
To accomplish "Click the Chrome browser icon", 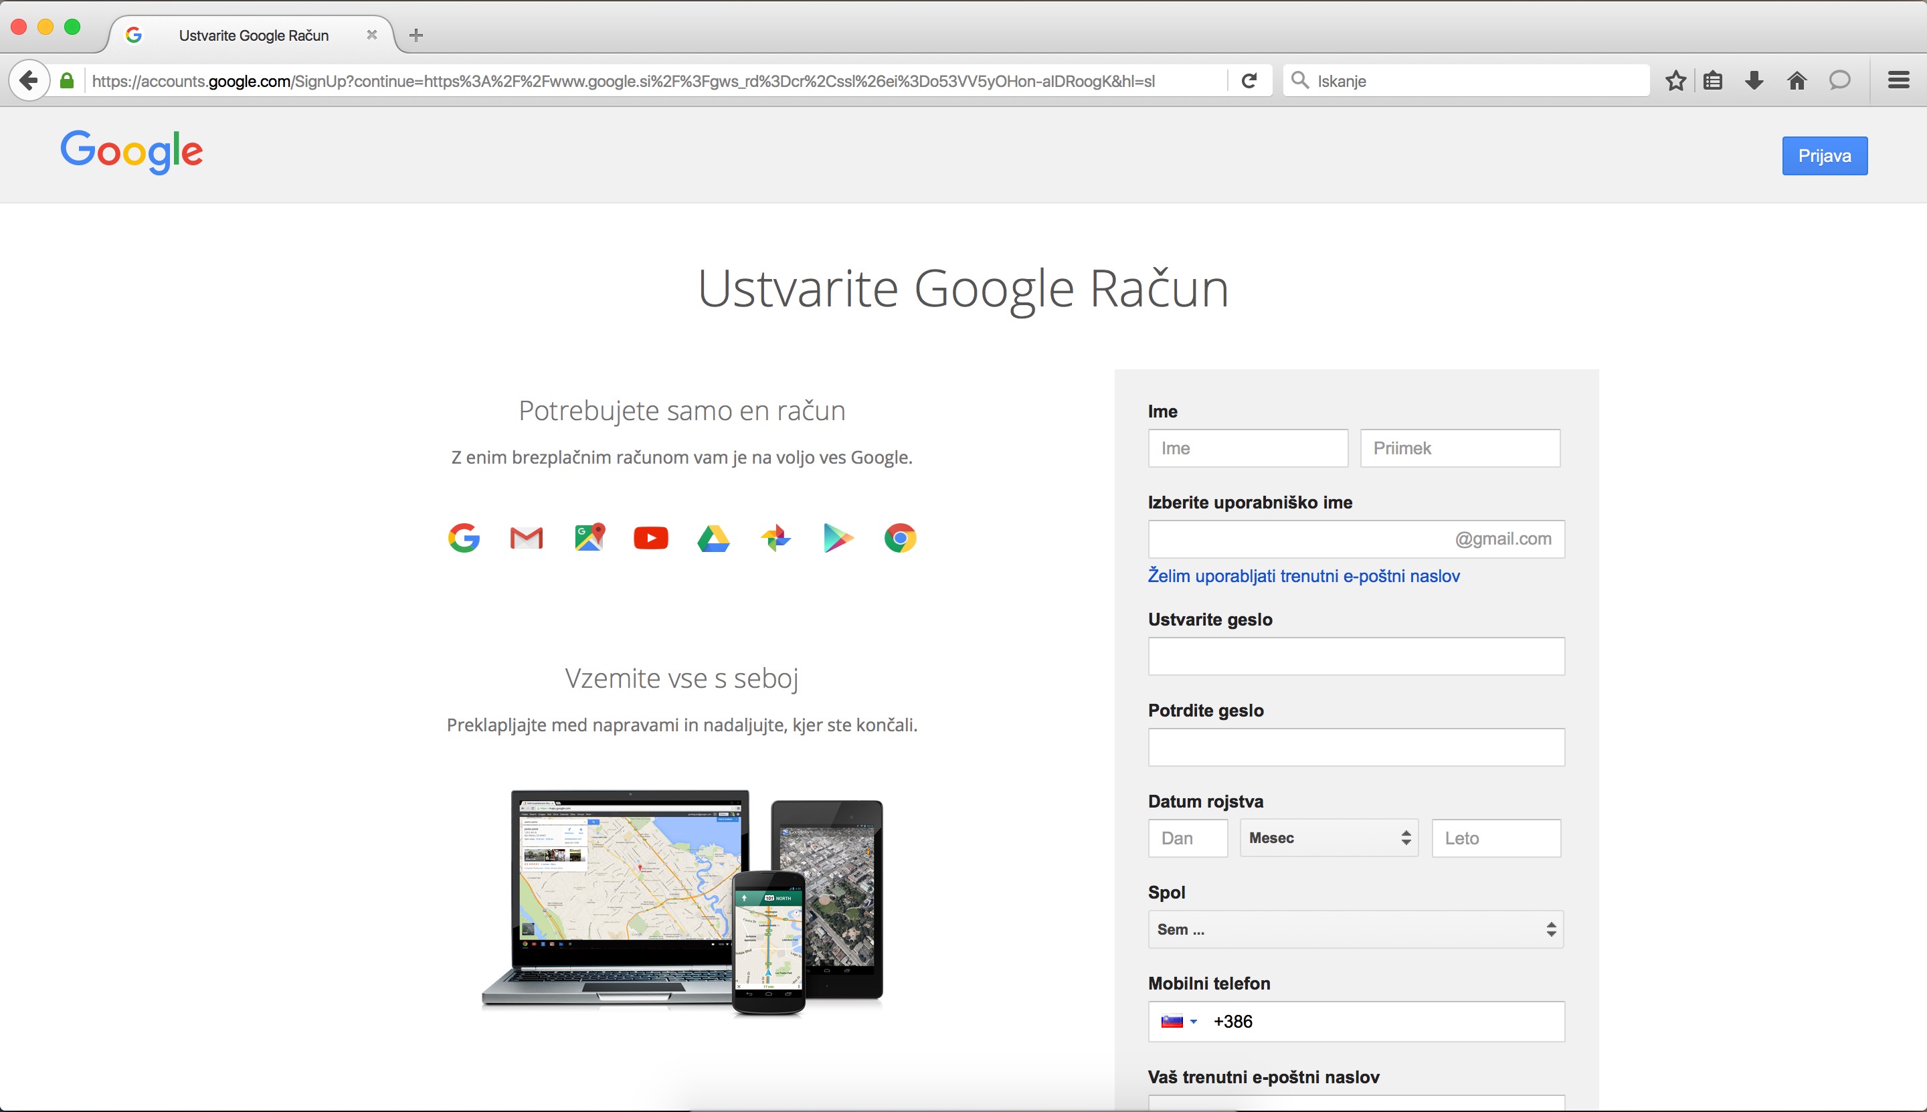I will [901, 538].
